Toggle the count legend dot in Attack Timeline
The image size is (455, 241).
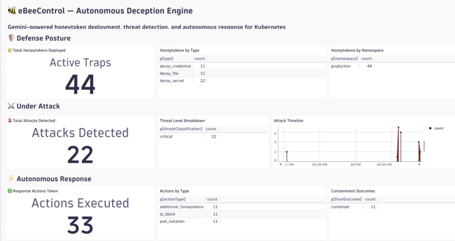point(430,128)
